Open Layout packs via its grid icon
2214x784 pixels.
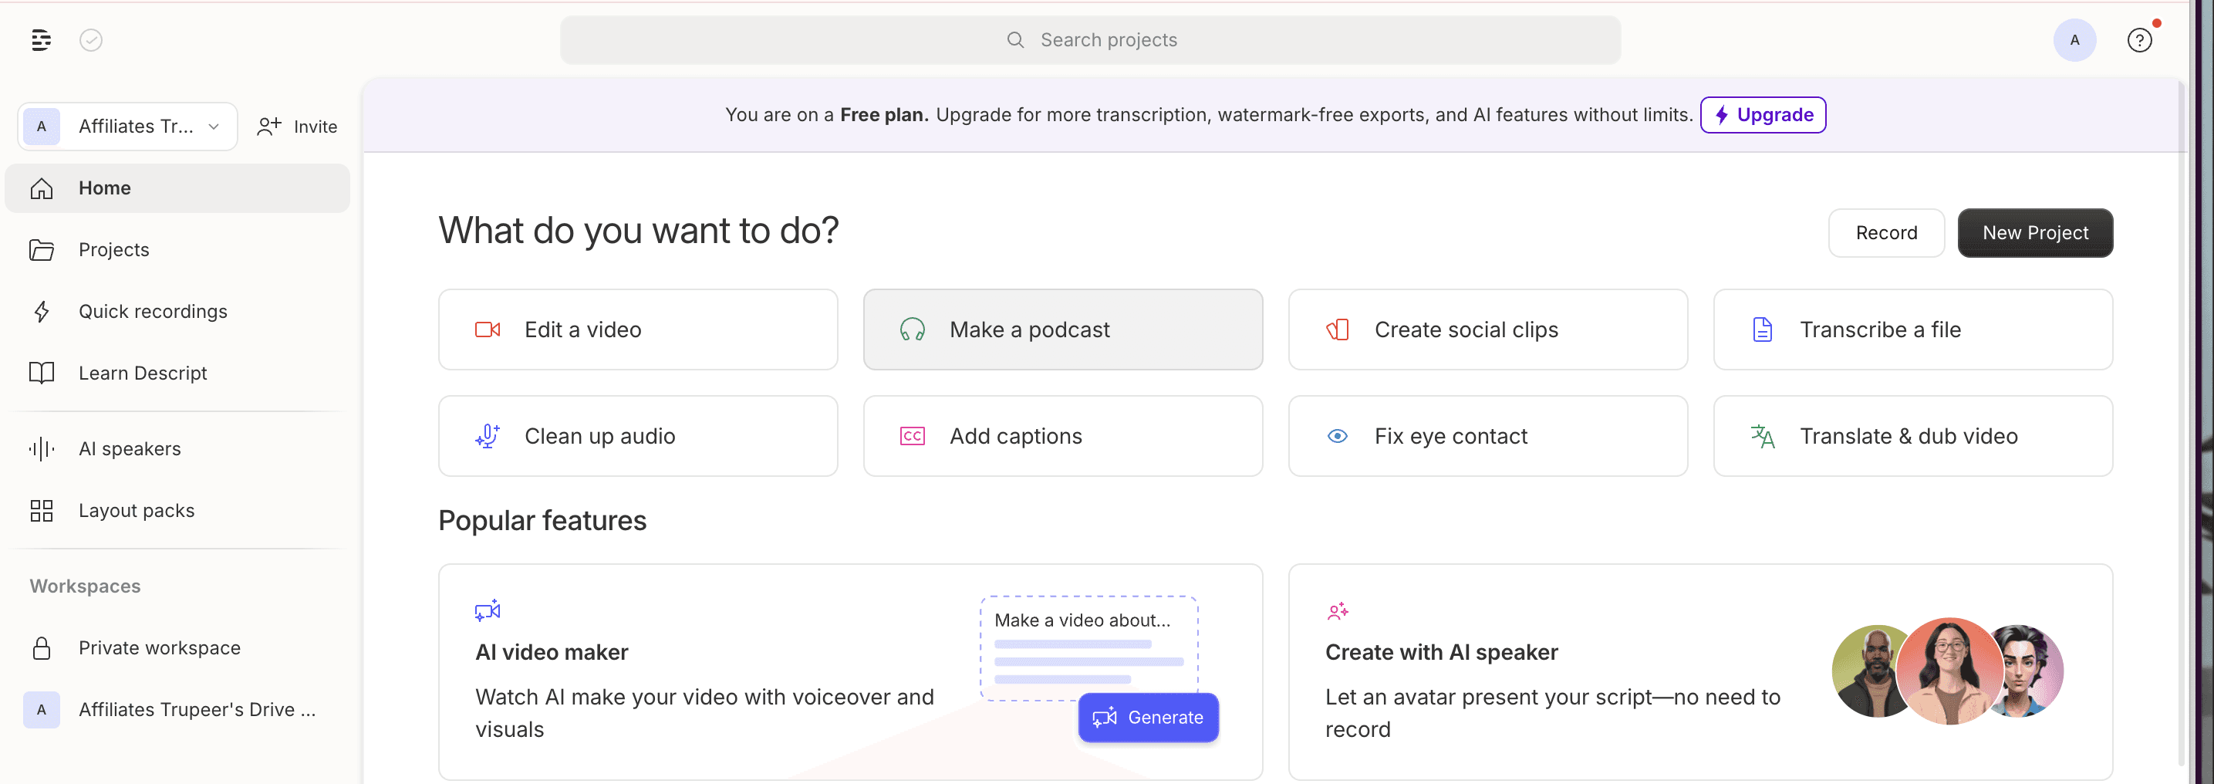coord(41,510)
